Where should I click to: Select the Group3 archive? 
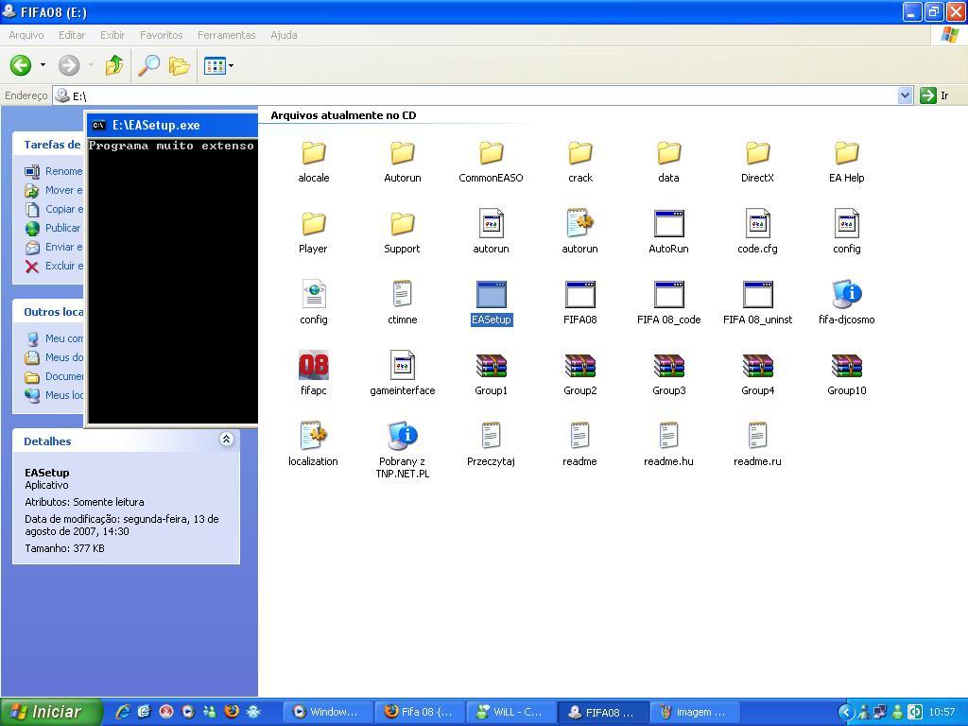pos(668,373)
